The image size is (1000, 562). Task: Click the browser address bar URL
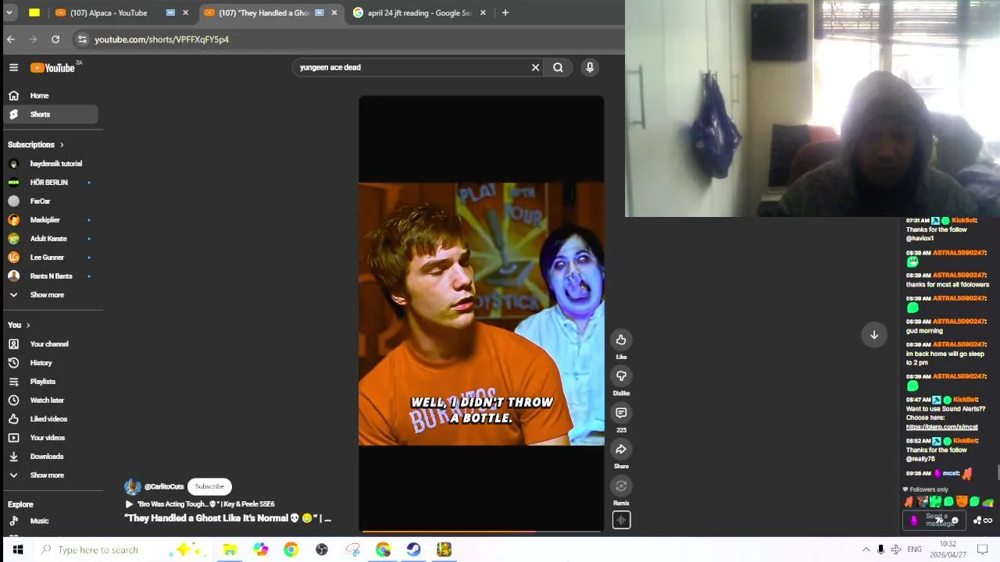[162, 39]
